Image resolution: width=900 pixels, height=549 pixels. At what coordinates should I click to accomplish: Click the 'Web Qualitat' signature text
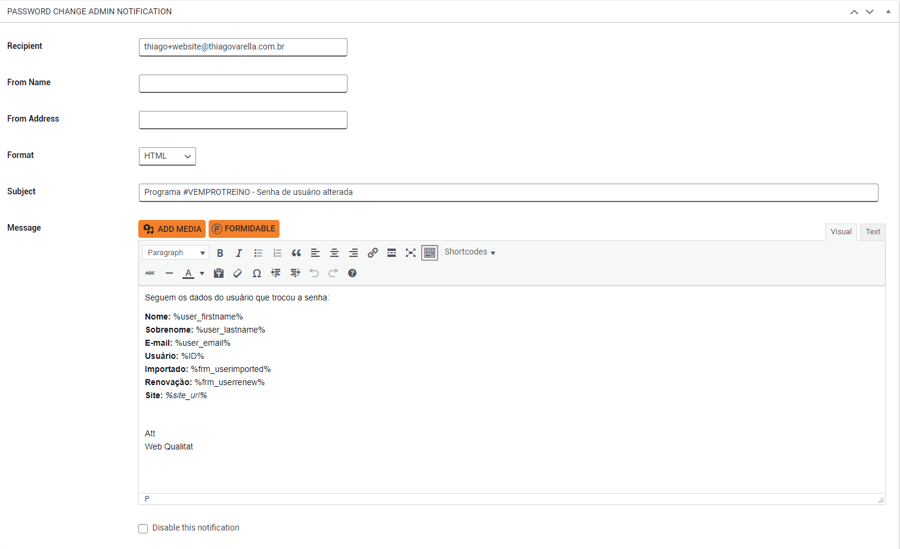[169, 446]
